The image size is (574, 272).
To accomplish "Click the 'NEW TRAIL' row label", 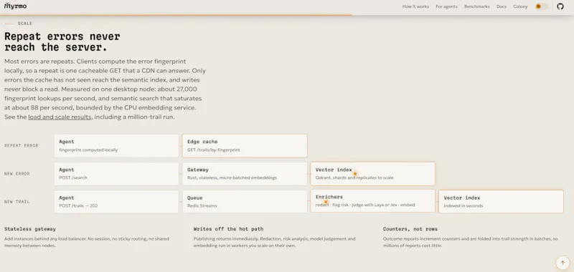I will pyautogui.click(x=17, y=202).
